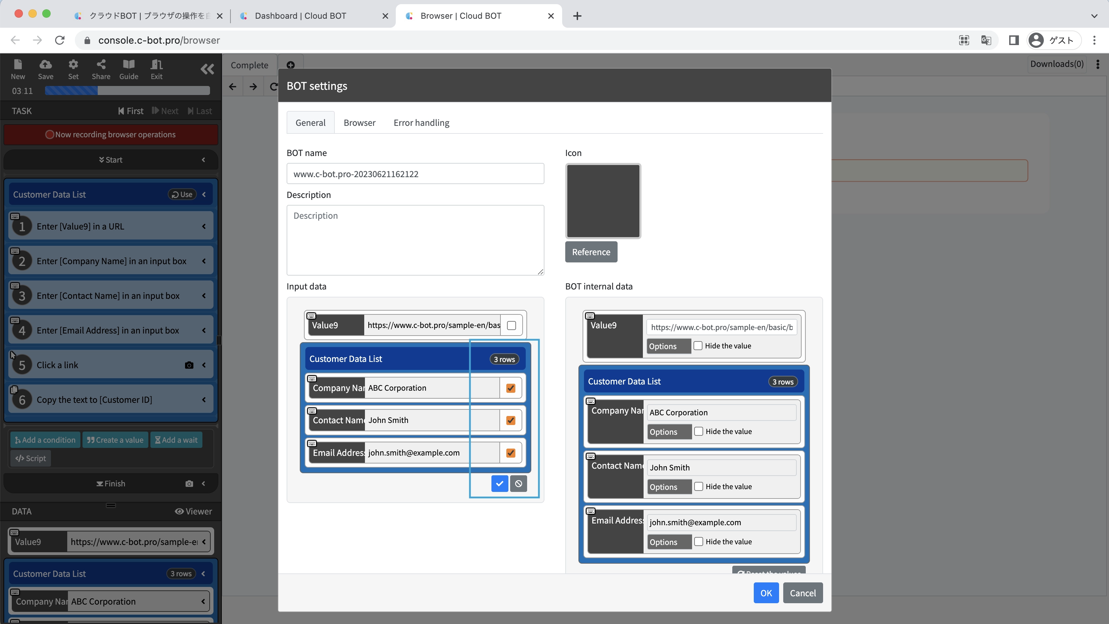Enable Hide the value for Contact Name
Screen dimensions: 1109x624
(x=699, y=487)
